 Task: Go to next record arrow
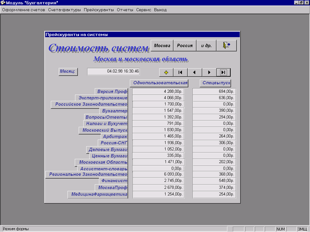(x=209, y=72)
